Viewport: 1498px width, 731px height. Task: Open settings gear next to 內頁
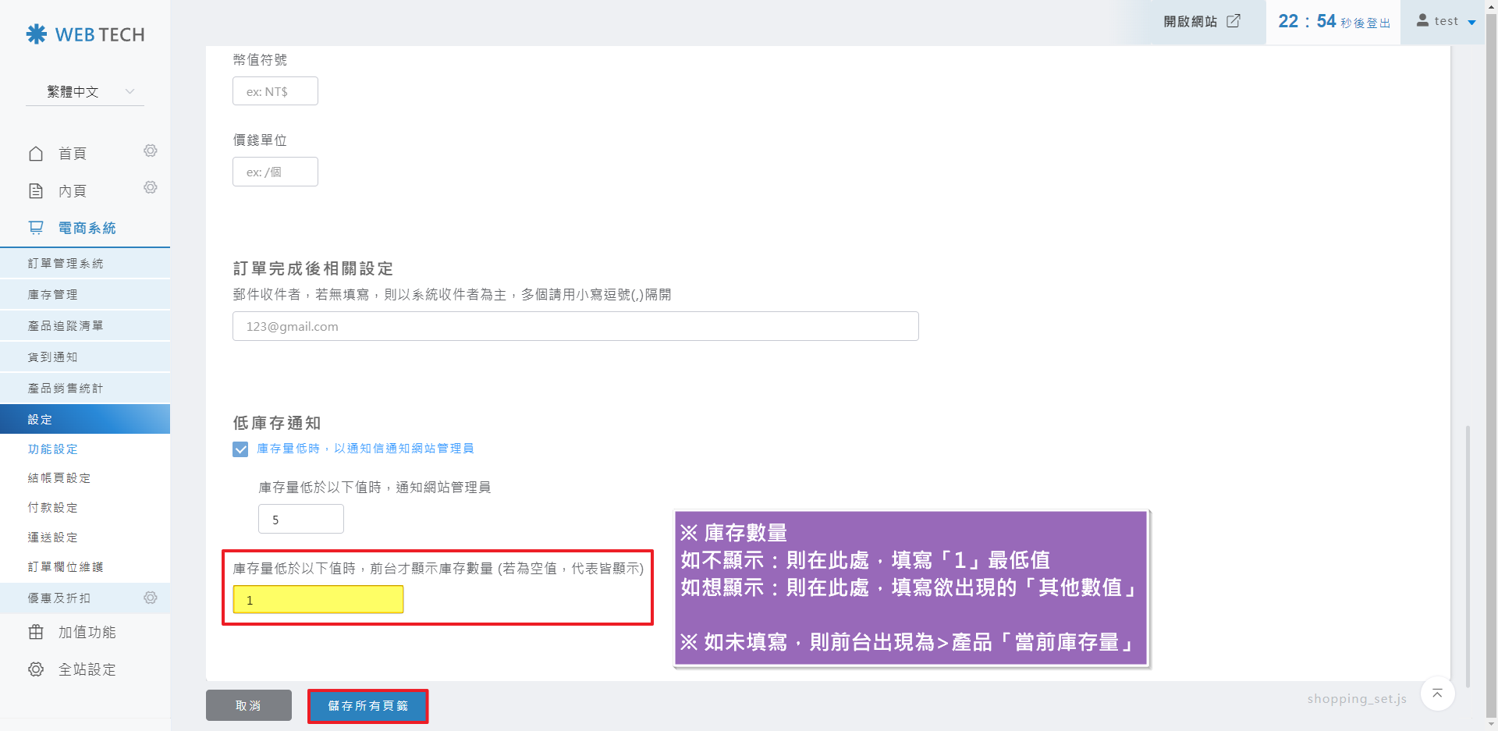[x=151, y=187]
